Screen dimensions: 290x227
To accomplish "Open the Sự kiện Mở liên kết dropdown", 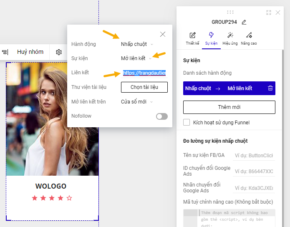I will click(136, 58).
